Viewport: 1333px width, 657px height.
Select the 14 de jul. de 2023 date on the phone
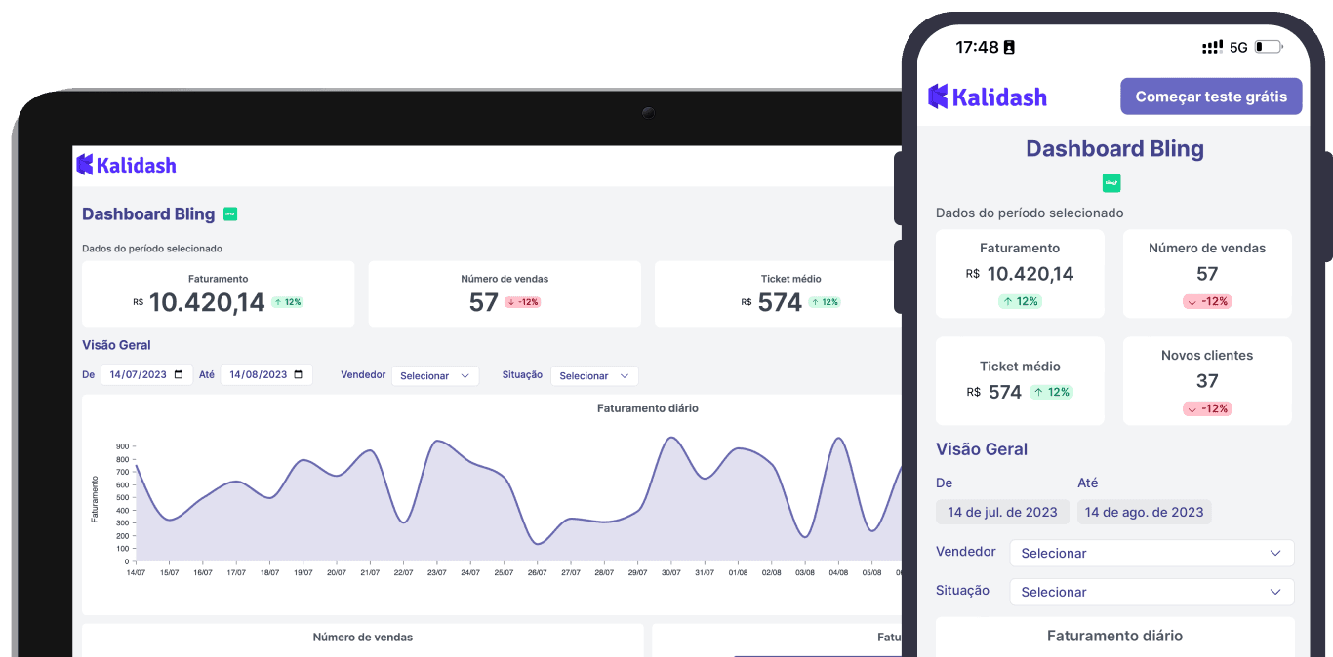[x=1002, y=512]
